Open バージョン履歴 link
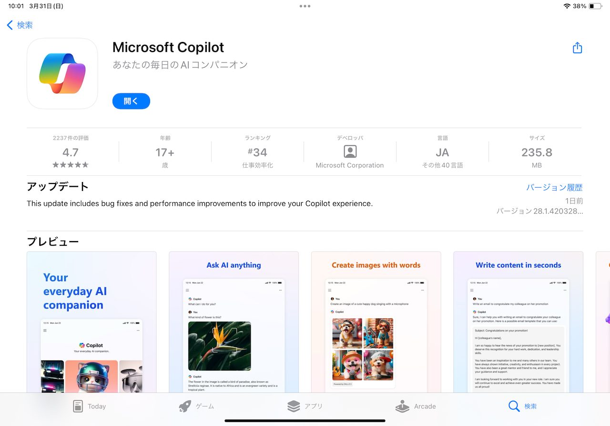 [x=554, y=187]
